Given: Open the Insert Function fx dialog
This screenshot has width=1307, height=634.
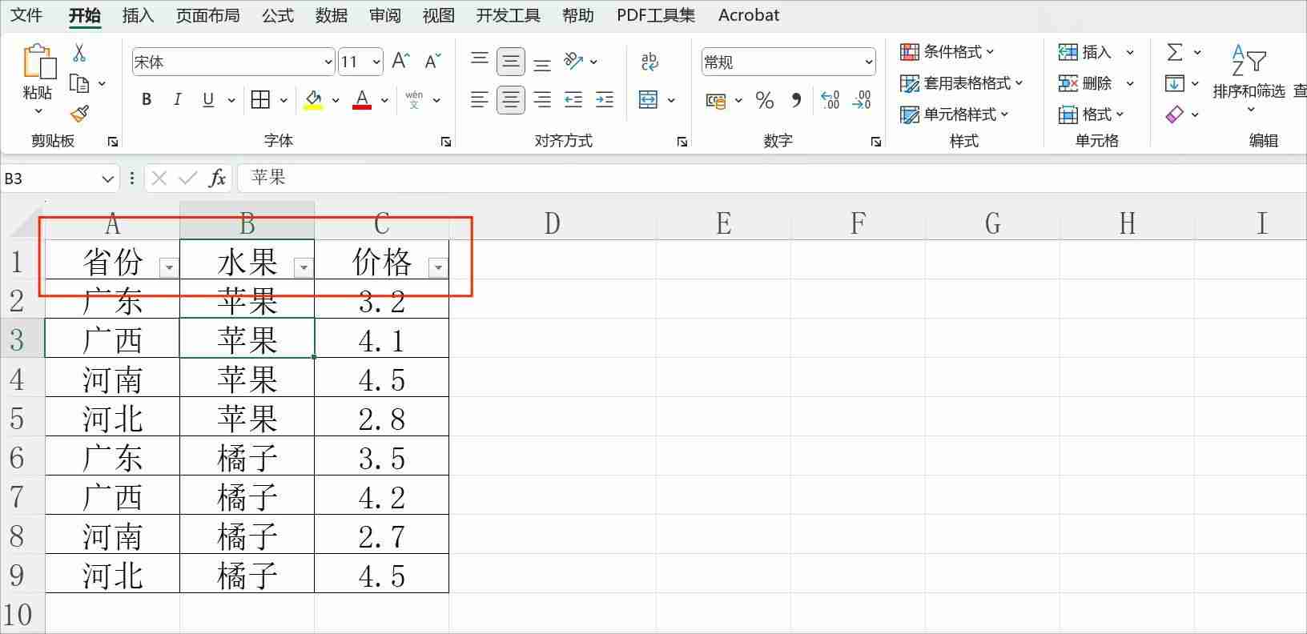Looking at the screenshot, I should pos(217,178).
